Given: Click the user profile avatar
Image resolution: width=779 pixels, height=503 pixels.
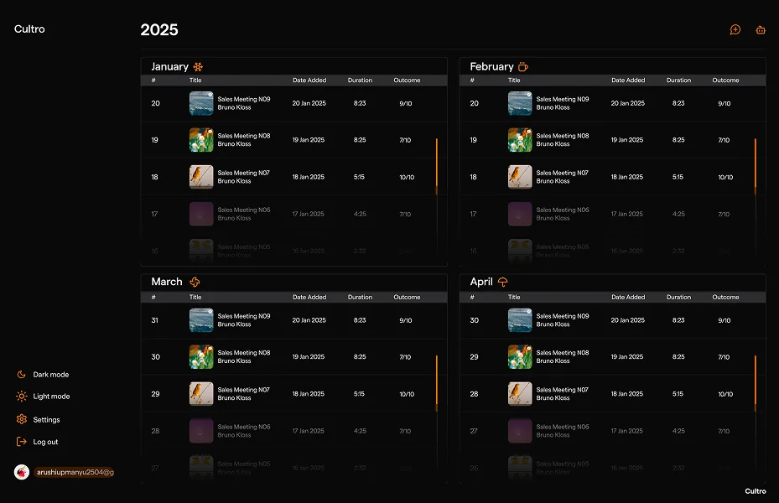Looking at the screenshot, I should coord(22,472).
